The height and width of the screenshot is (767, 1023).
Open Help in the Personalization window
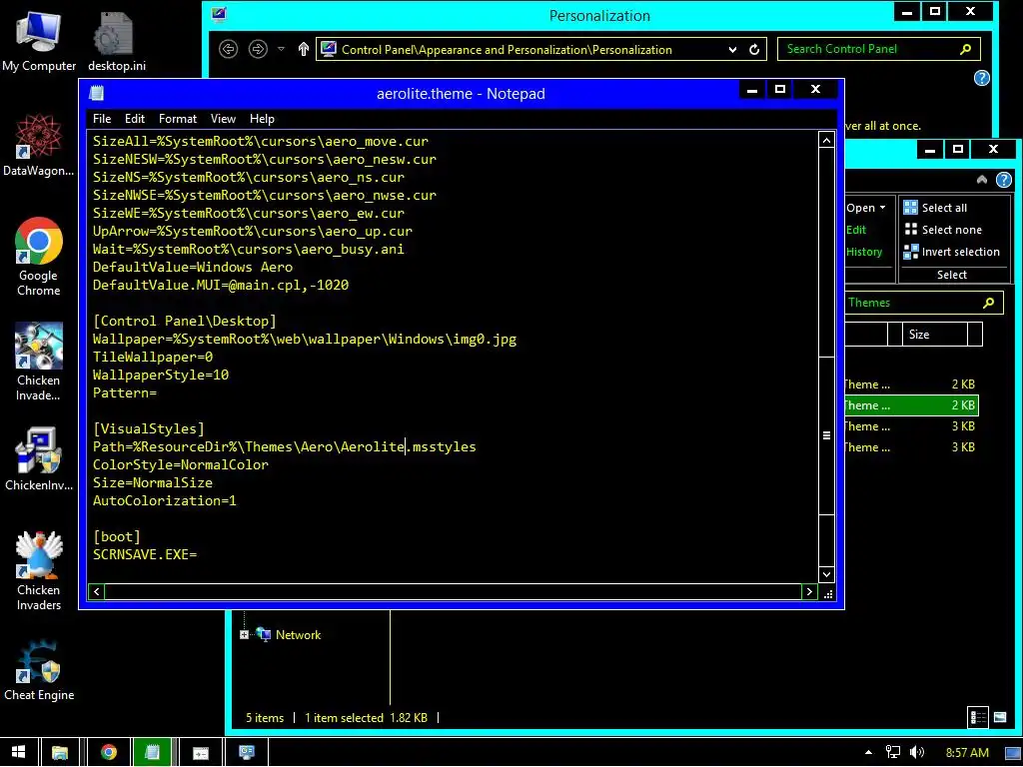(981, 78)
